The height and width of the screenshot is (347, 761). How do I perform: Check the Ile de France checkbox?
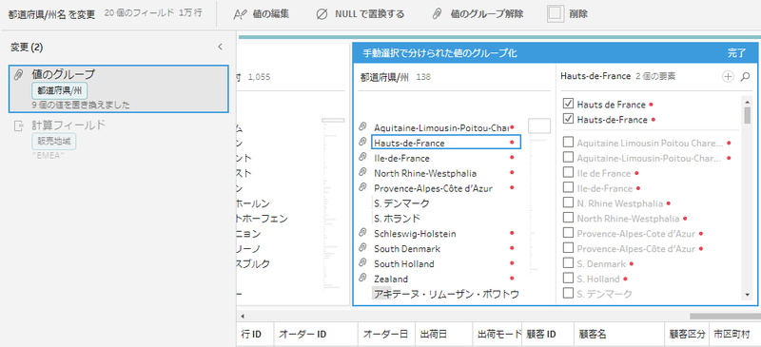click(568, 173)
